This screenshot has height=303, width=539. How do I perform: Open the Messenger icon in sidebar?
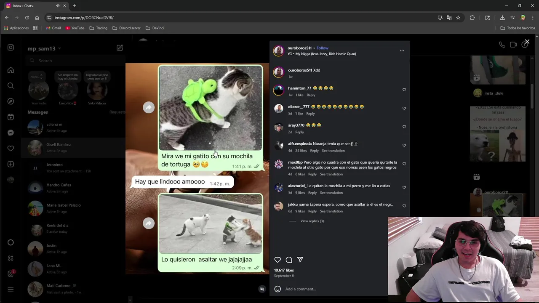coord(11,133)
